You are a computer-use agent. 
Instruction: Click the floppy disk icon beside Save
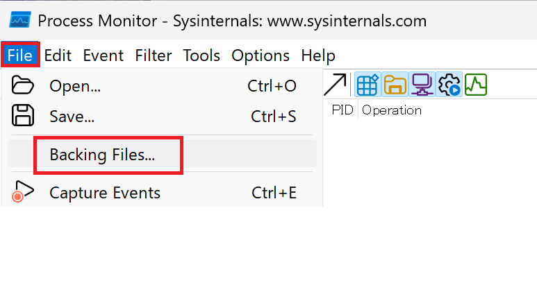point(23,116)
